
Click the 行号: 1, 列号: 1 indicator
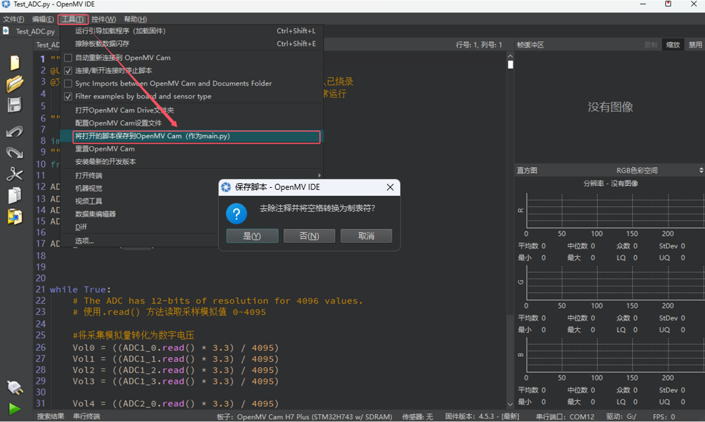(x=479, y=45)
